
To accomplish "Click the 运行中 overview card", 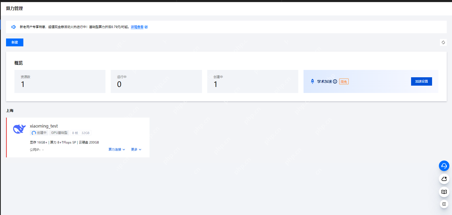I will pos(156,81).
